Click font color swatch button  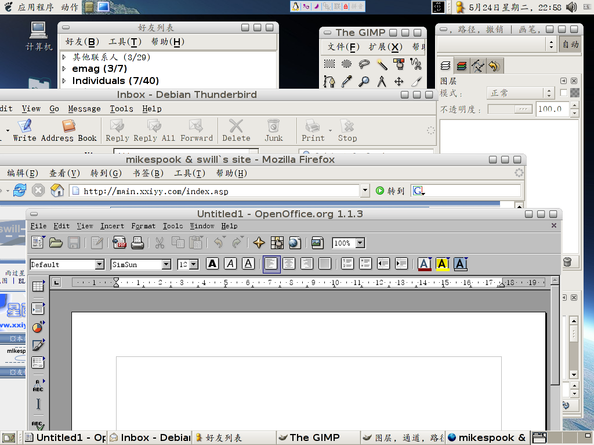tap(424, 264)
